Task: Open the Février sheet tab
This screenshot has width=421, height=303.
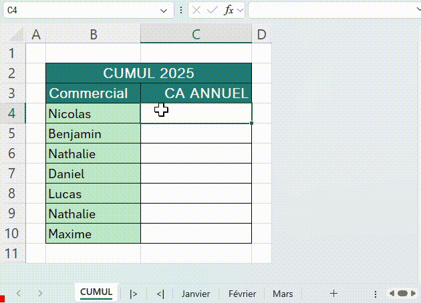Action: (x=242, y=294)
